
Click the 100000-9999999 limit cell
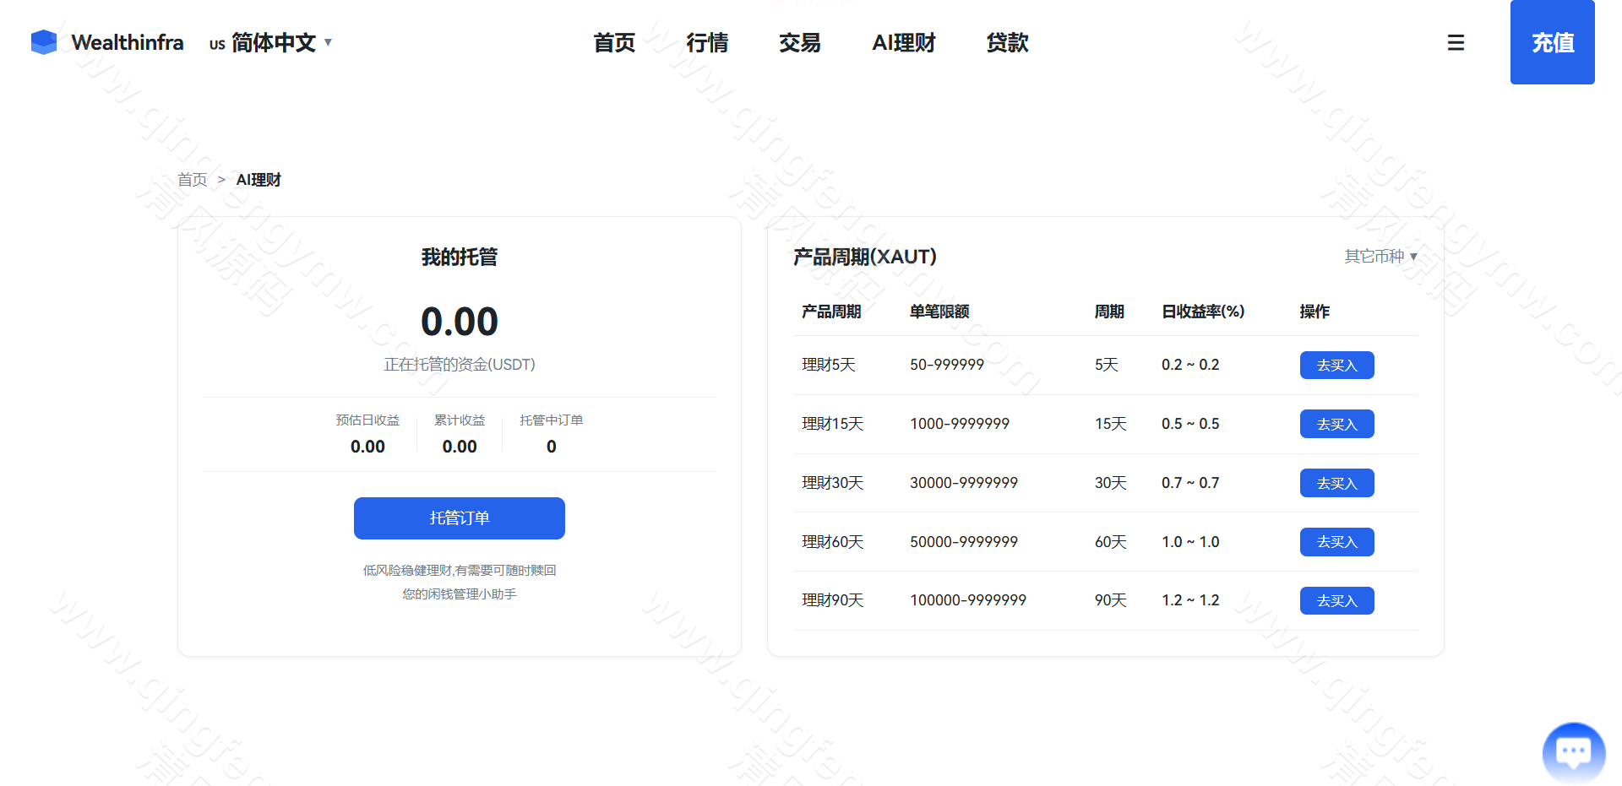coord(968,600)
